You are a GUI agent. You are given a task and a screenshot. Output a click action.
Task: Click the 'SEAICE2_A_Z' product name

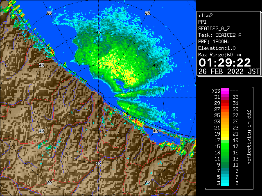click(214, 29)
